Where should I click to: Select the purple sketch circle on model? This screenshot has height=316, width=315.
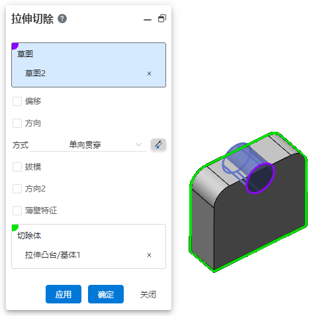[x=261, y=178]
